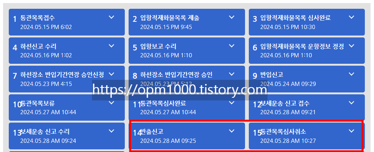Click the 통관목록심사완료 title text

coord(163,103)
